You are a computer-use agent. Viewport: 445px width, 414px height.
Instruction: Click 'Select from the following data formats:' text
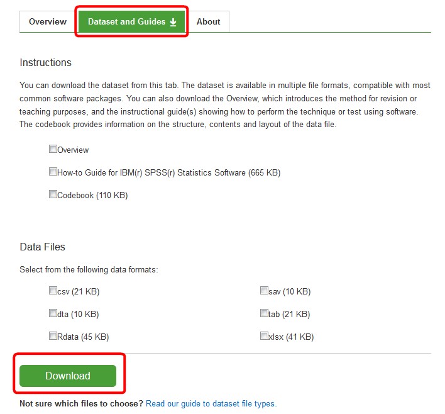[89, 269]
